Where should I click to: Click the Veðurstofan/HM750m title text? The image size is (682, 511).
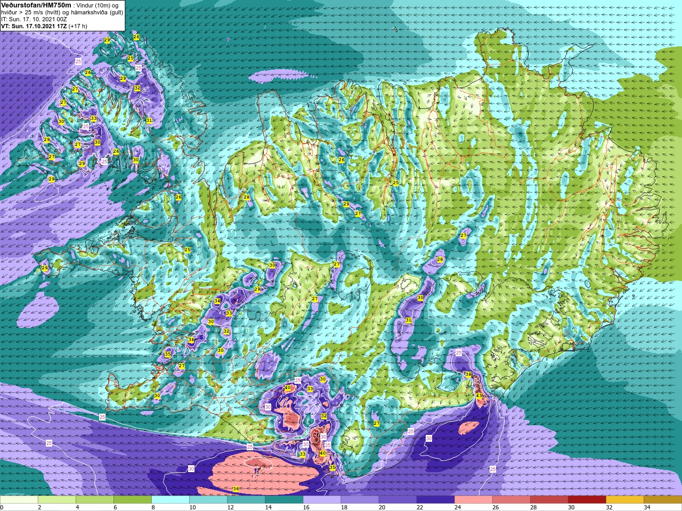click(36, 5)
